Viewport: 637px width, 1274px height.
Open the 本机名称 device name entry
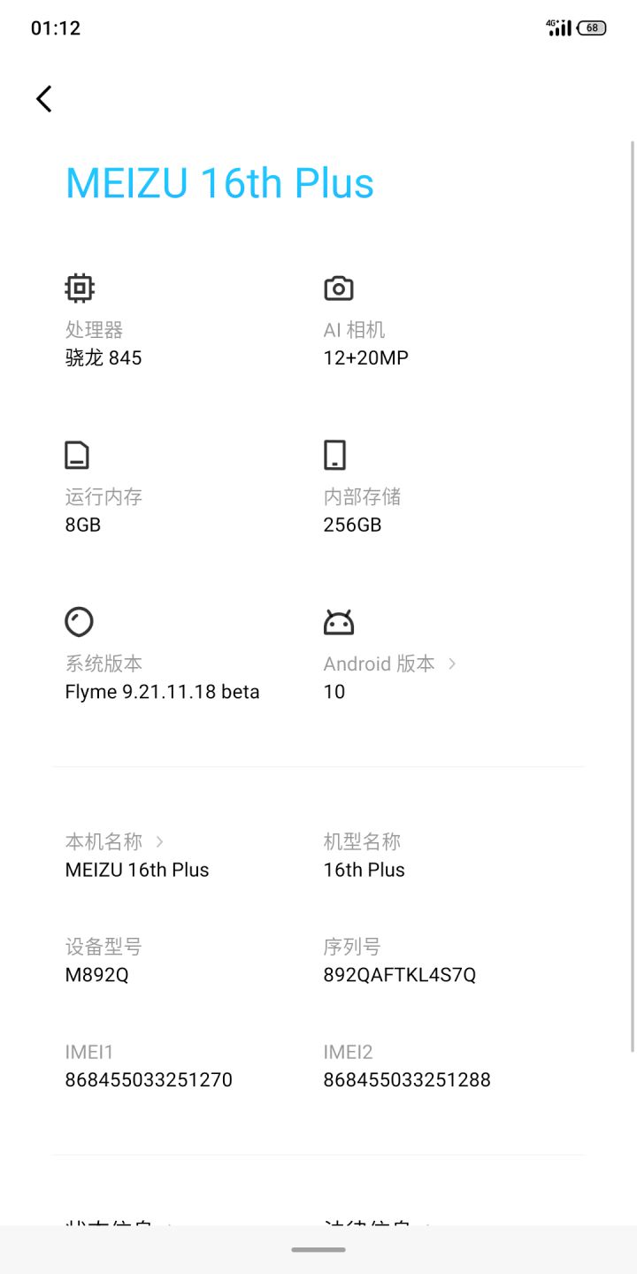click(137, 870)
